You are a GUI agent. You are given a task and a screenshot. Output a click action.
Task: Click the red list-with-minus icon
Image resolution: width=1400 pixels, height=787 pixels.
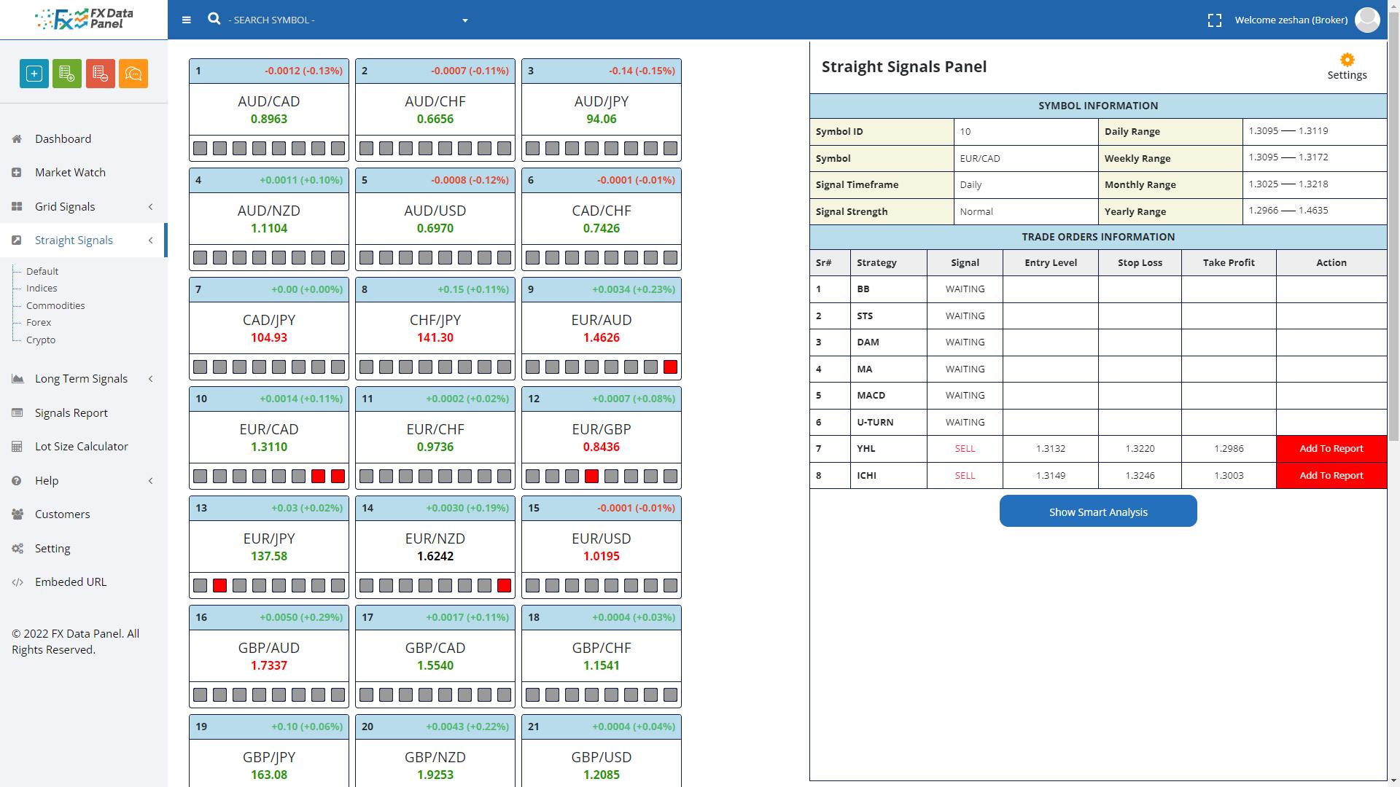click(x=101, y=74)
